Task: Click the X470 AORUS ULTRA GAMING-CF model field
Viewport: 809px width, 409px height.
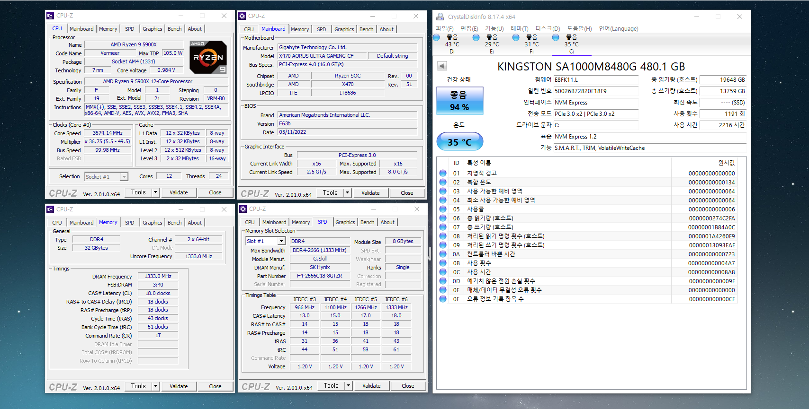Action: click(321, 56)
